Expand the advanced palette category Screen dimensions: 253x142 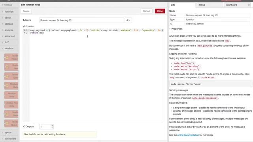(x=9, y=36)
